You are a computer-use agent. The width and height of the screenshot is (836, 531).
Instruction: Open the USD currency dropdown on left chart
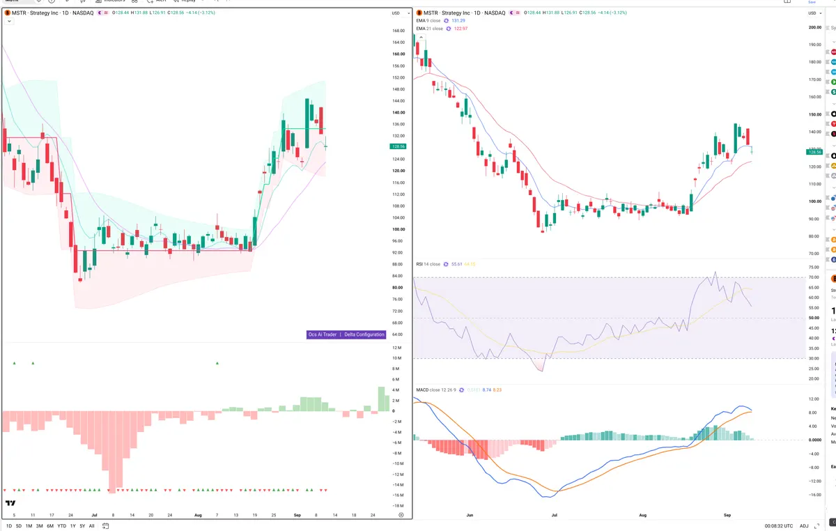pyautogui.click(x=399, y=13)
